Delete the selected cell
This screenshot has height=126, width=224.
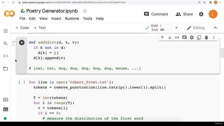206,37
